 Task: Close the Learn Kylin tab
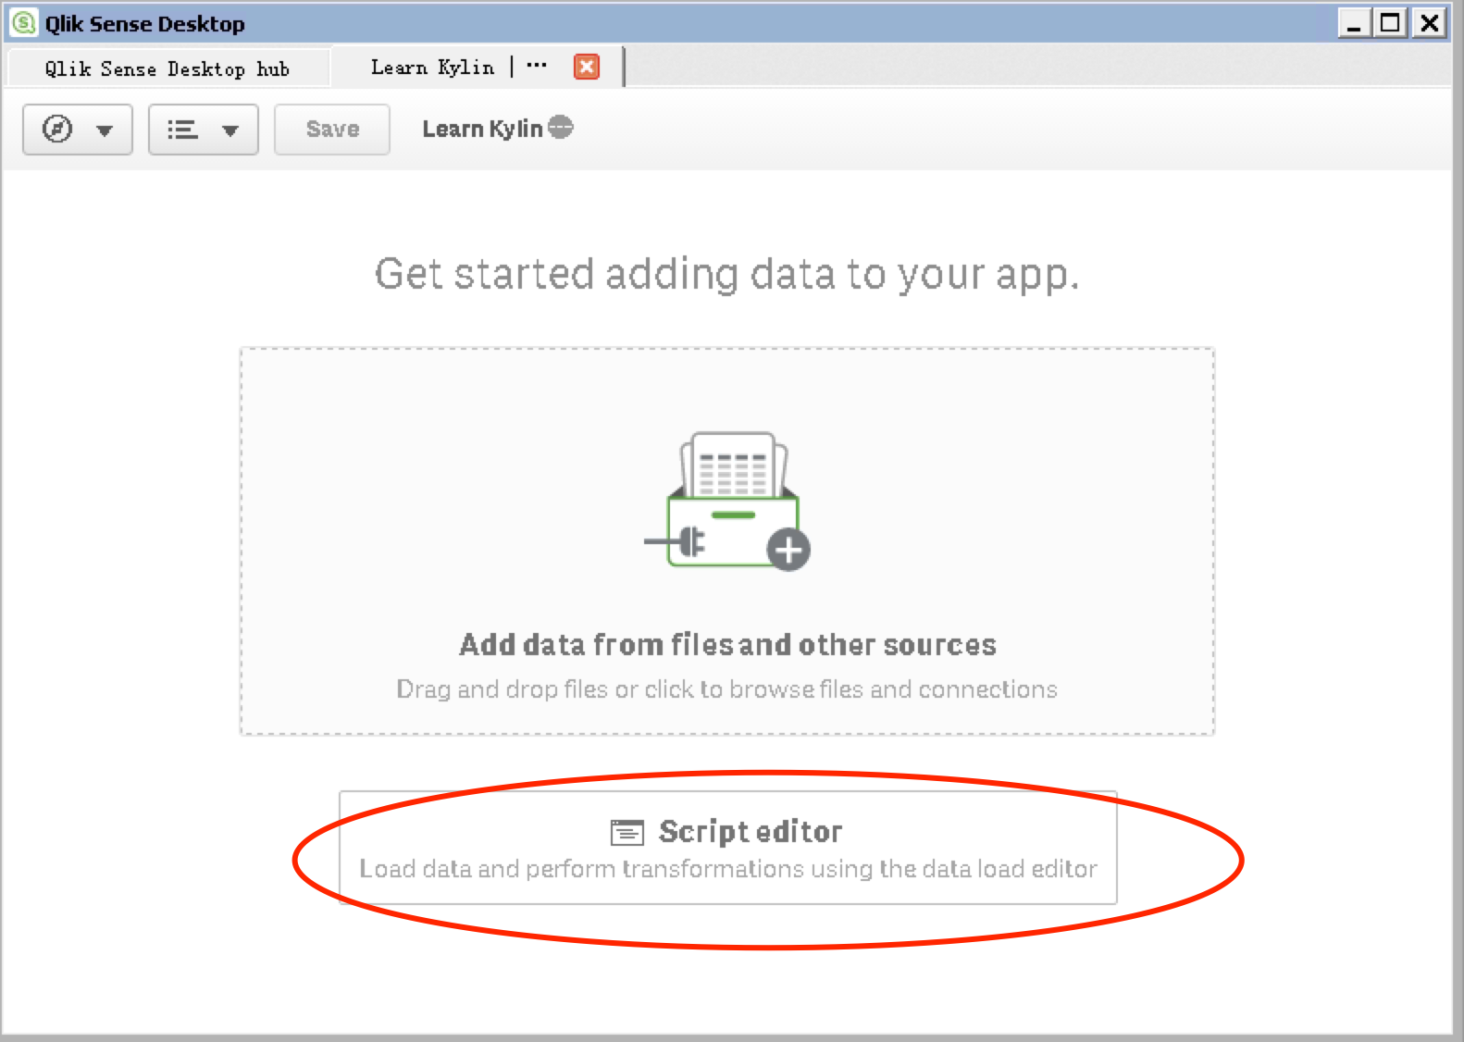(x=587, y=67)
